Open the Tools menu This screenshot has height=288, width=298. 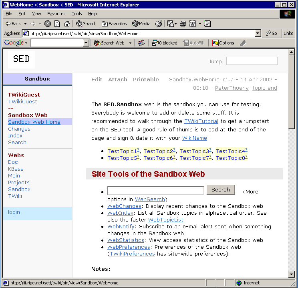[x=77, y=14]
